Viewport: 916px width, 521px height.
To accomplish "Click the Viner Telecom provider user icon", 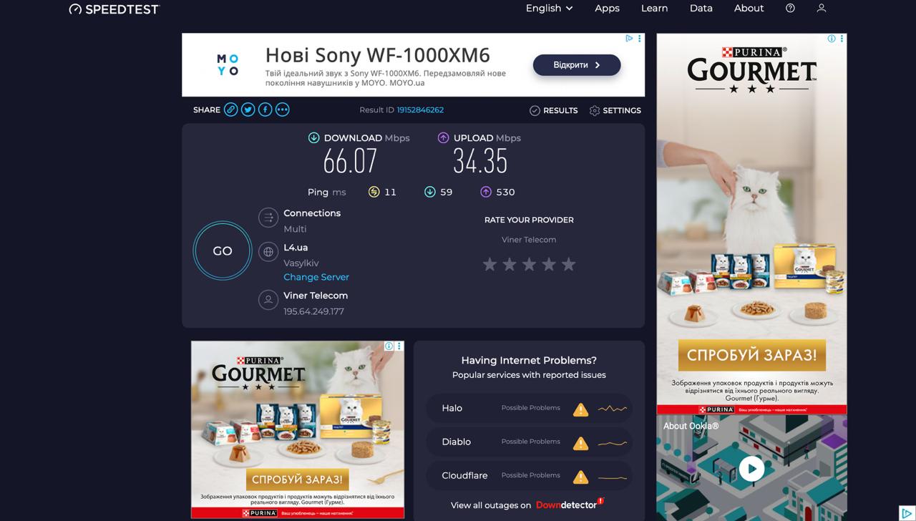I will pos(268,300).
